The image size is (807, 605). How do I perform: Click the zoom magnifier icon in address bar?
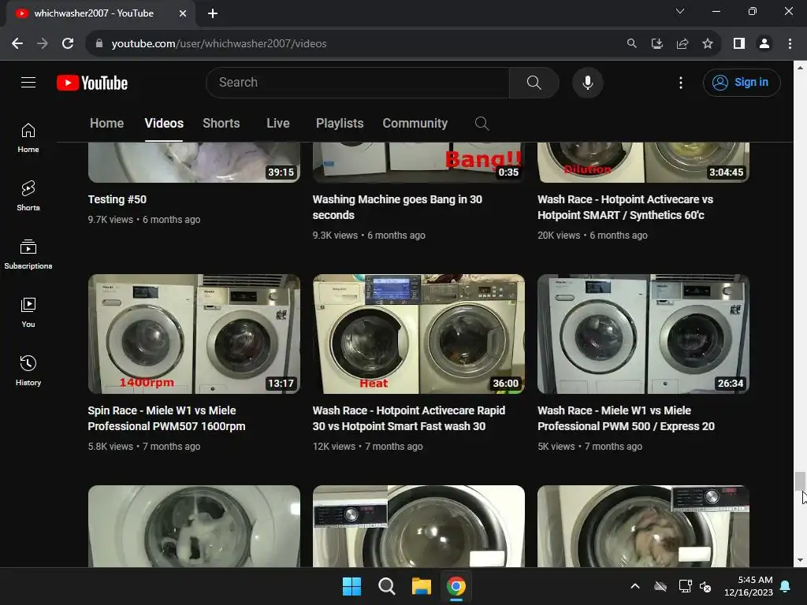(x=631, y=44)
